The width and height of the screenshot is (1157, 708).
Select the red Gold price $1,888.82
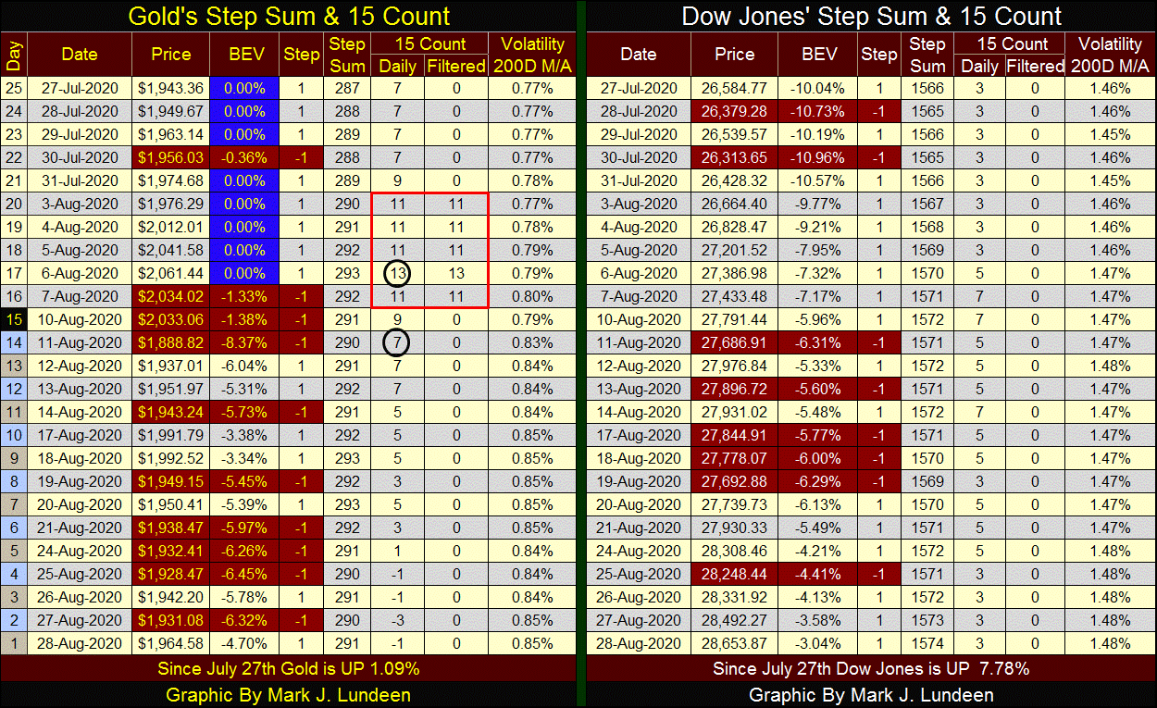click(171, 343)
